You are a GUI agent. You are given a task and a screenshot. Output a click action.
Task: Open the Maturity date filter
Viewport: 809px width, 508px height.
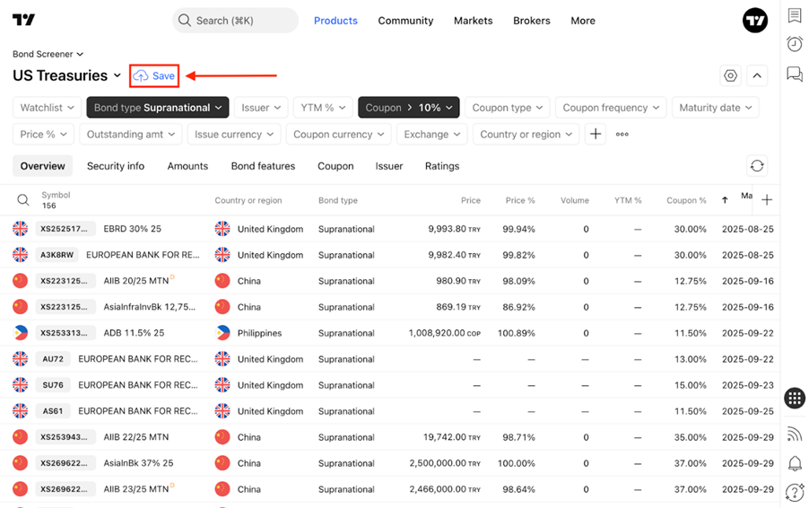point(715,108)
